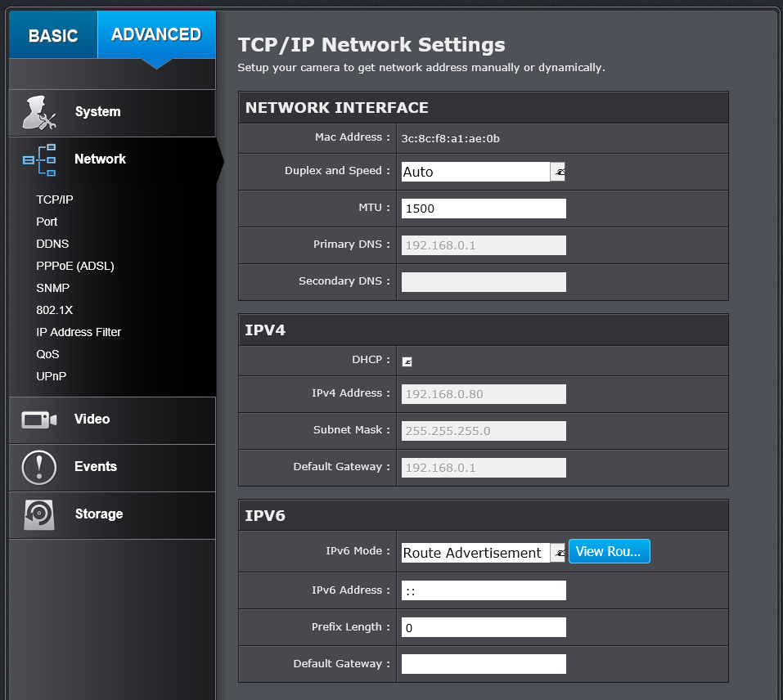Image resolution: width=783 pixels, height=700 pixels.
Task: Click the MTU input field
Action: click(484, 209)
